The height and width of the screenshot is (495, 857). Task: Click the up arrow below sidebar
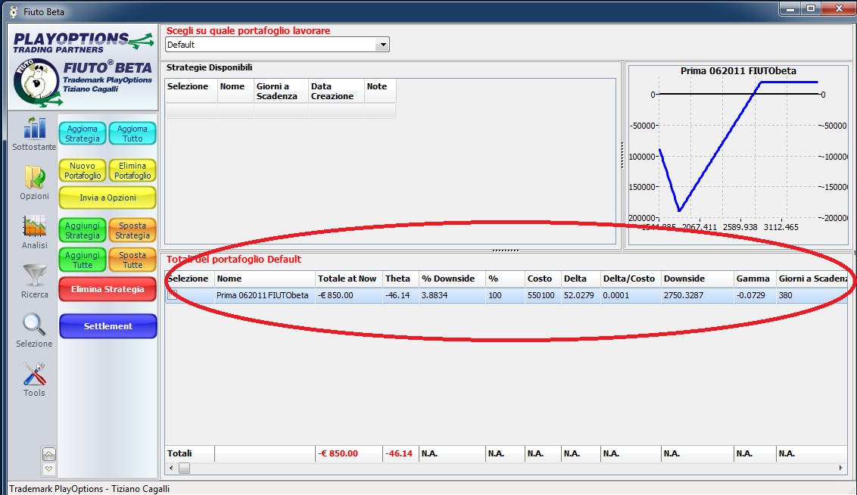pos(49,454)
